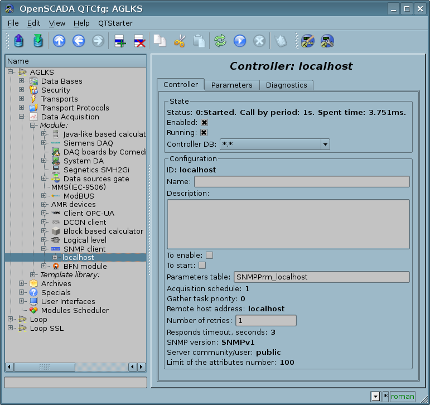Open the QTStarter menu
The image size is (430, 405).
[115, 23]
